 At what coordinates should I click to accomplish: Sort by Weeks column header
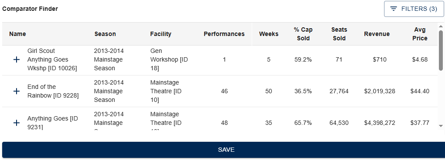269,34
